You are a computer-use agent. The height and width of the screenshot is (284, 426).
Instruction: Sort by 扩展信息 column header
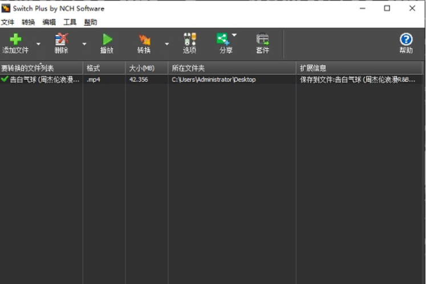click(360, 68)
